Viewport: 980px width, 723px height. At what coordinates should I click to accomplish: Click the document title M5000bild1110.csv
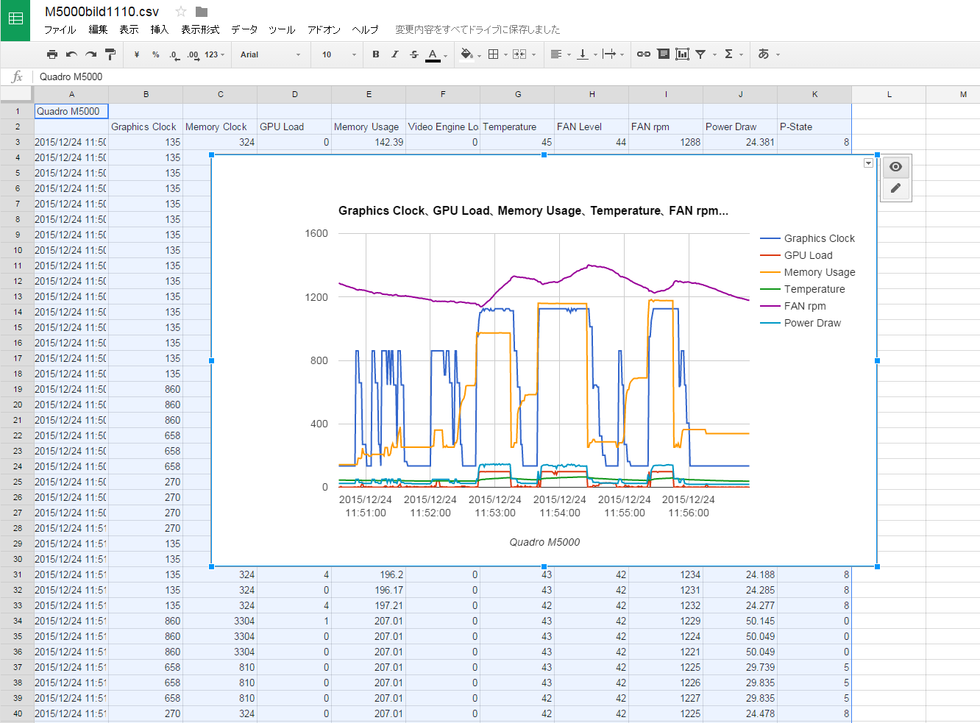102,12
